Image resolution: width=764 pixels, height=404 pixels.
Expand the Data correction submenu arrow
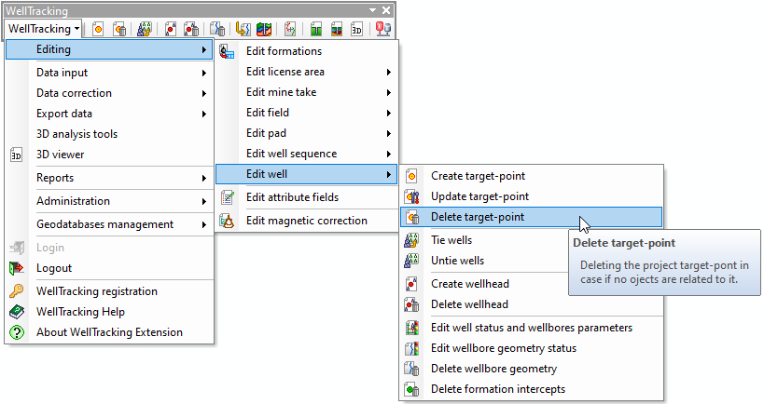tap(204, 93)
